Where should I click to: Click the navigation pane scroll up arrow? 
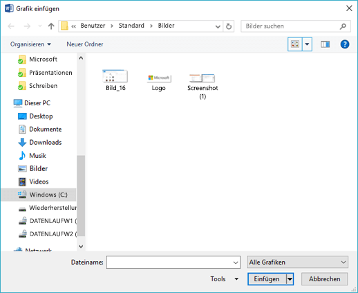point(81,58)
